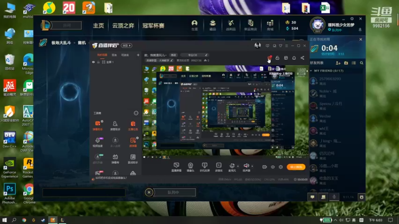399x224 pixels.
Task: Open the 房管助手 tool
Action: coord(115,125)
